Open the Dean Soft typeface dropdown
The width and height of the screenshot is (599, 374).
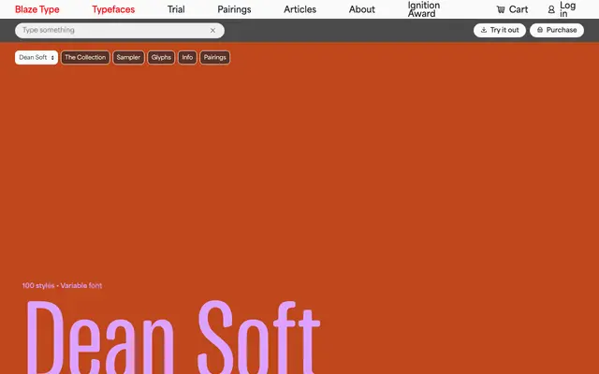click(x=37, y=58)
